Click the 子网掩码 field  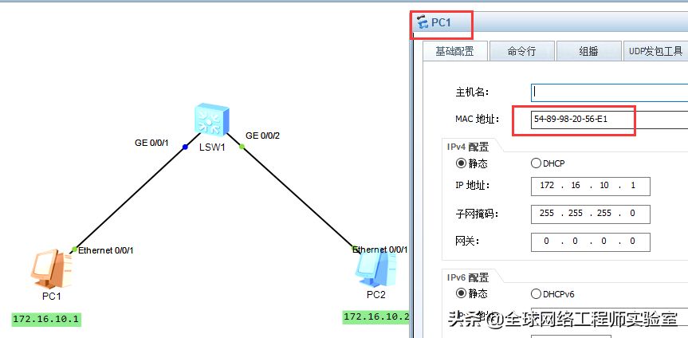tap(590, 214)
